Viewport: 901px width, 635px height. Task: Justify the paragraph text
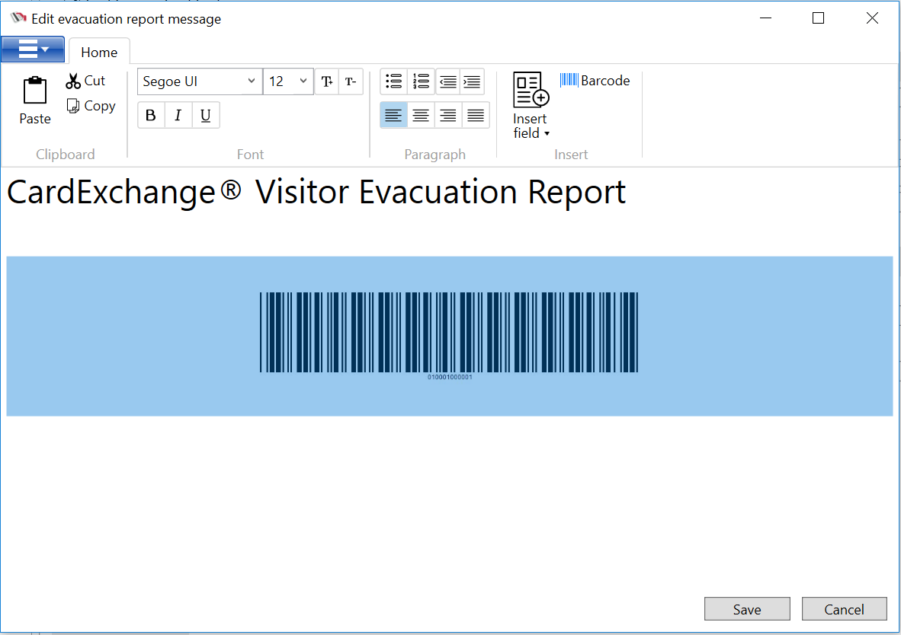[475, 116]
